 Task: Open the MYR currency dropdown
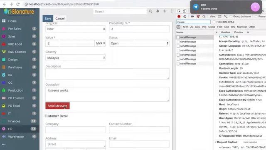[x=100, y=43]
